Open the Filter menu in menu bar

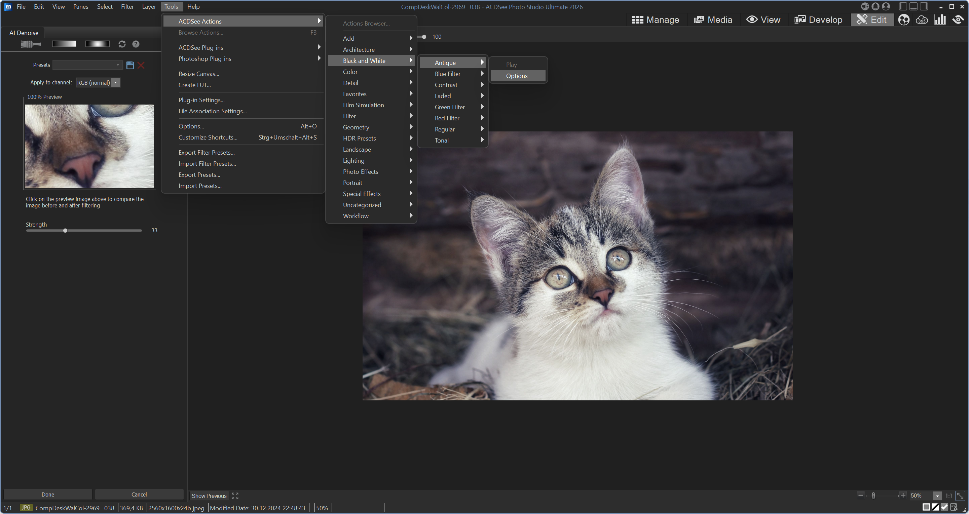pos(127,6)
